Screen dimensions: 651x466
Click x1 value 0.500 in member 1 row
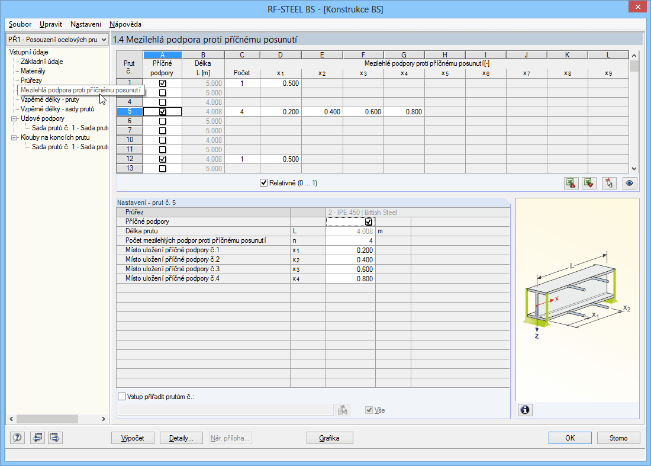point(281,83)
